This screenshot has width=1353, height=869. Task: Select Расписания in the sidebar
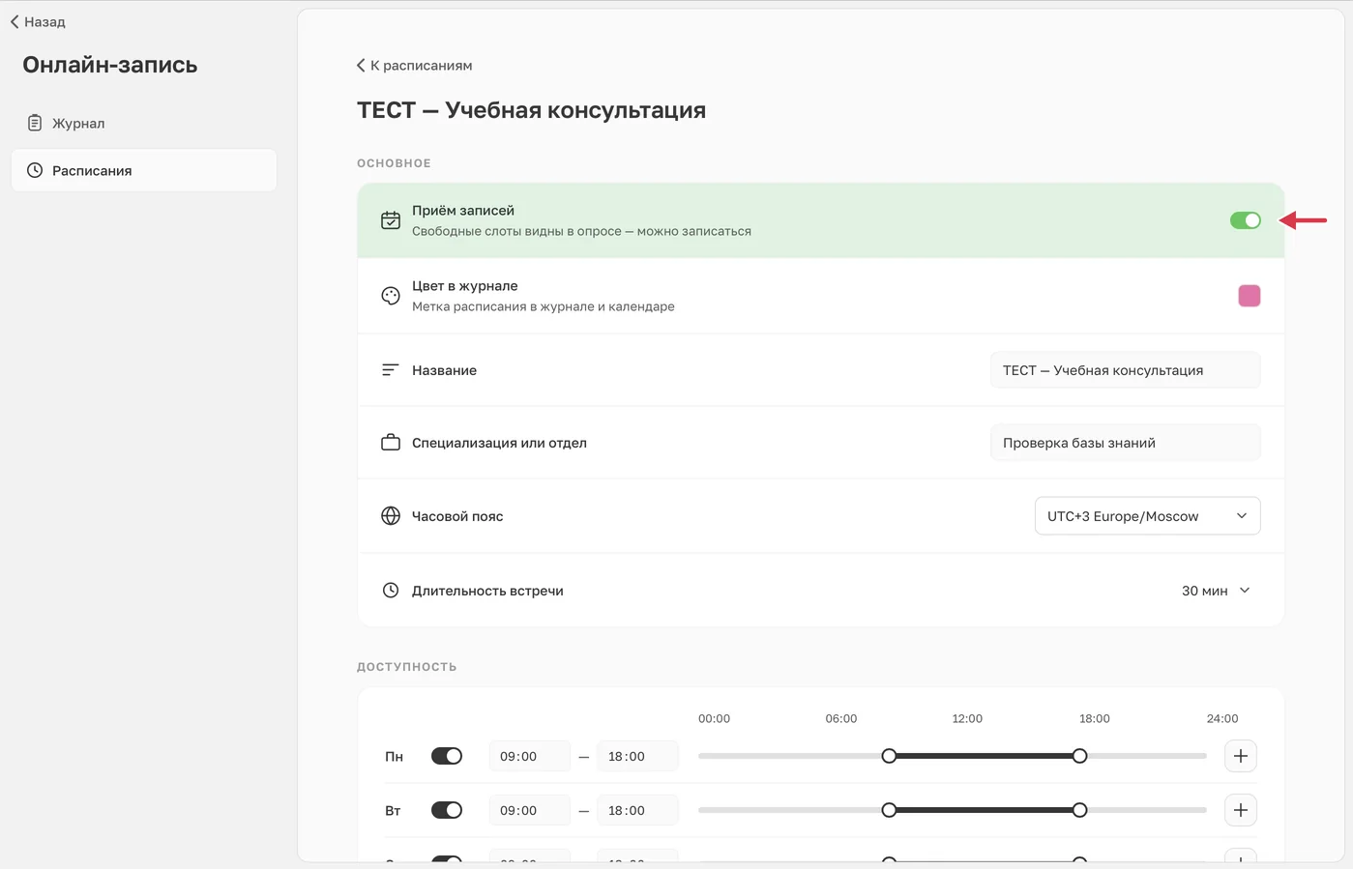coord(144,170)
